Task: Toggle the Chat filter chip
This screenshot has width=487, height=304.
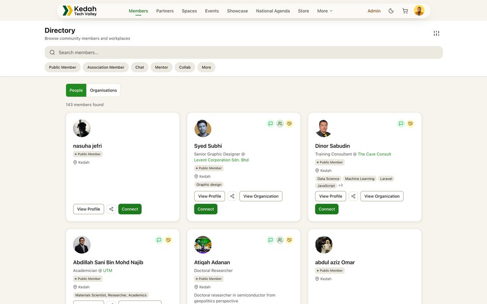Action: tap(140, 67)
